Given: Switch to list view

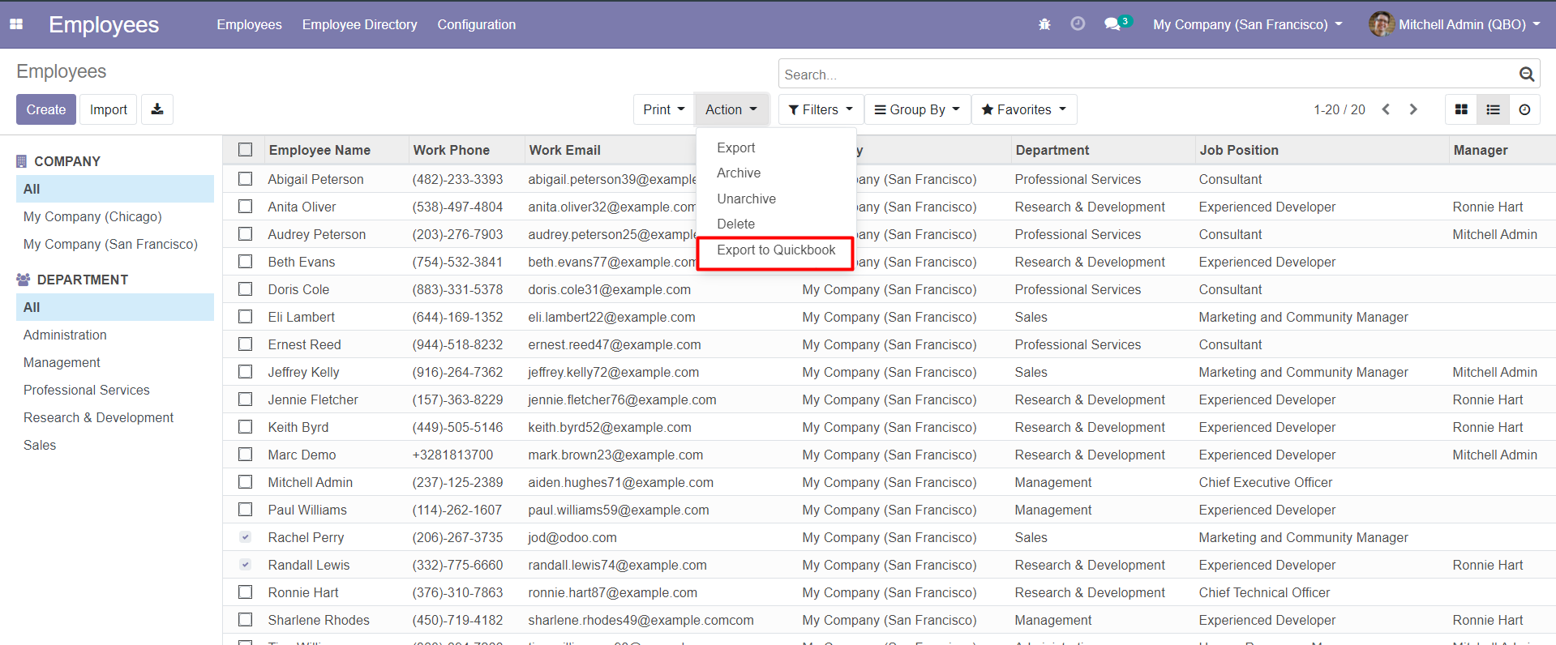Looking at the screenshot, I should (x=1493, y=109).
